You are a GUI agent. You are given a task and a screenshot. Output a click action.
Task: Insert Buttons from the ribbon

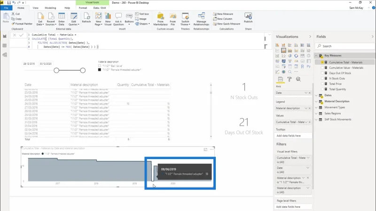(129, 19)
